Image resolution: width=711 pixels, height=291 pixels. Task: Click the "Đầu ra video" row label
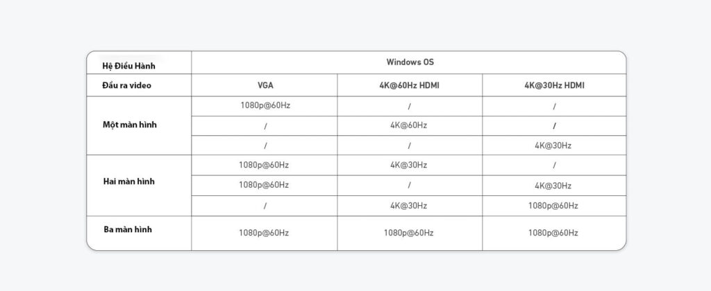pyautogui.click(x=126, y=85)
